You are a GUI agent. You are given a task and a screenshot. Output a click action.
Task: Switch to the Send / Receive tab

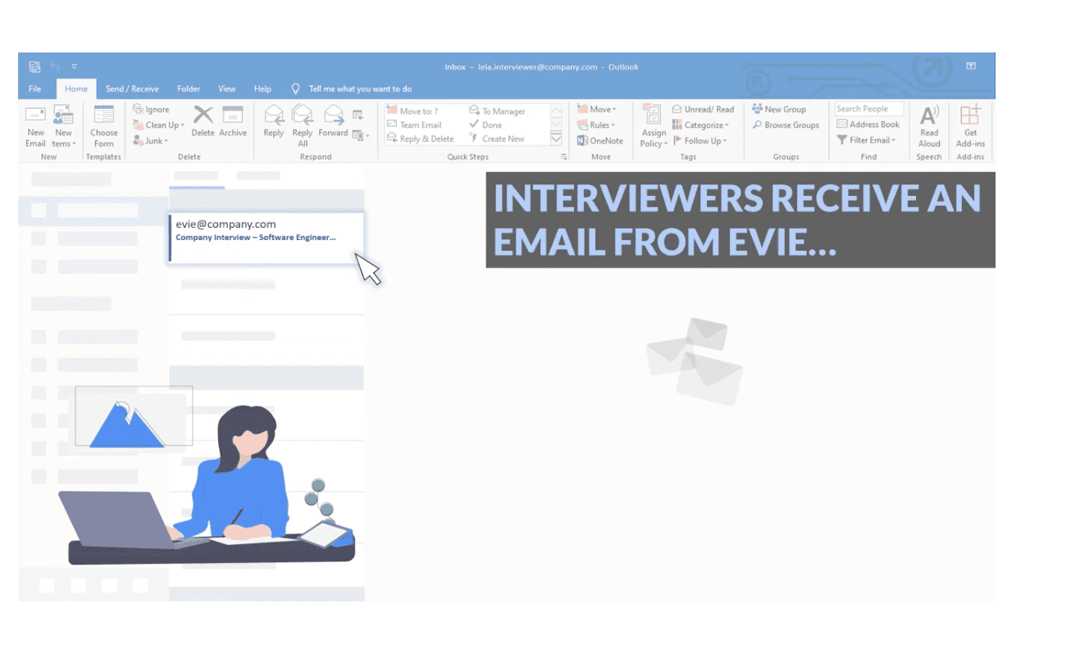pos(132,88)
